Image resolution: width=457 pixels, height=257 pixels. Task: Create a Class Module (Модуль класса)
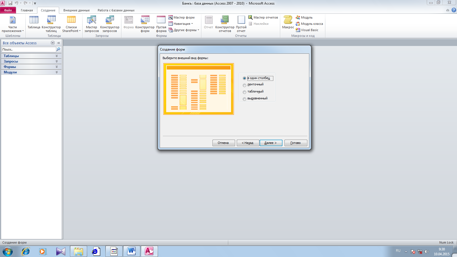[309, 24]
